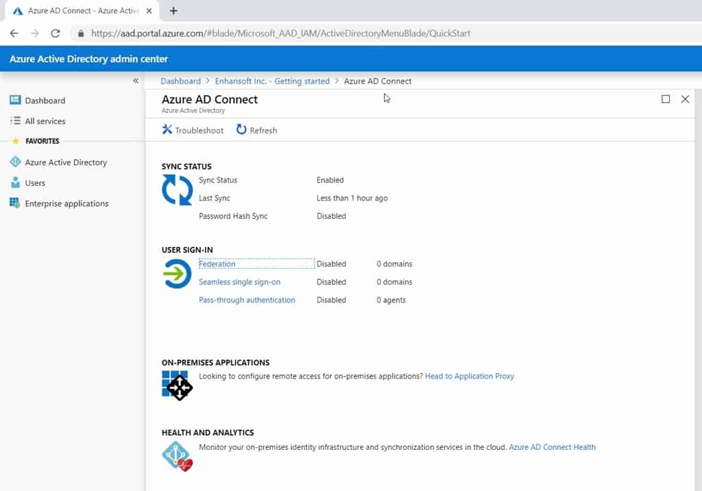Screen dimensions: 702x491
Task: Select the User Sign-in green arrow icon
Action: (177, 274)
